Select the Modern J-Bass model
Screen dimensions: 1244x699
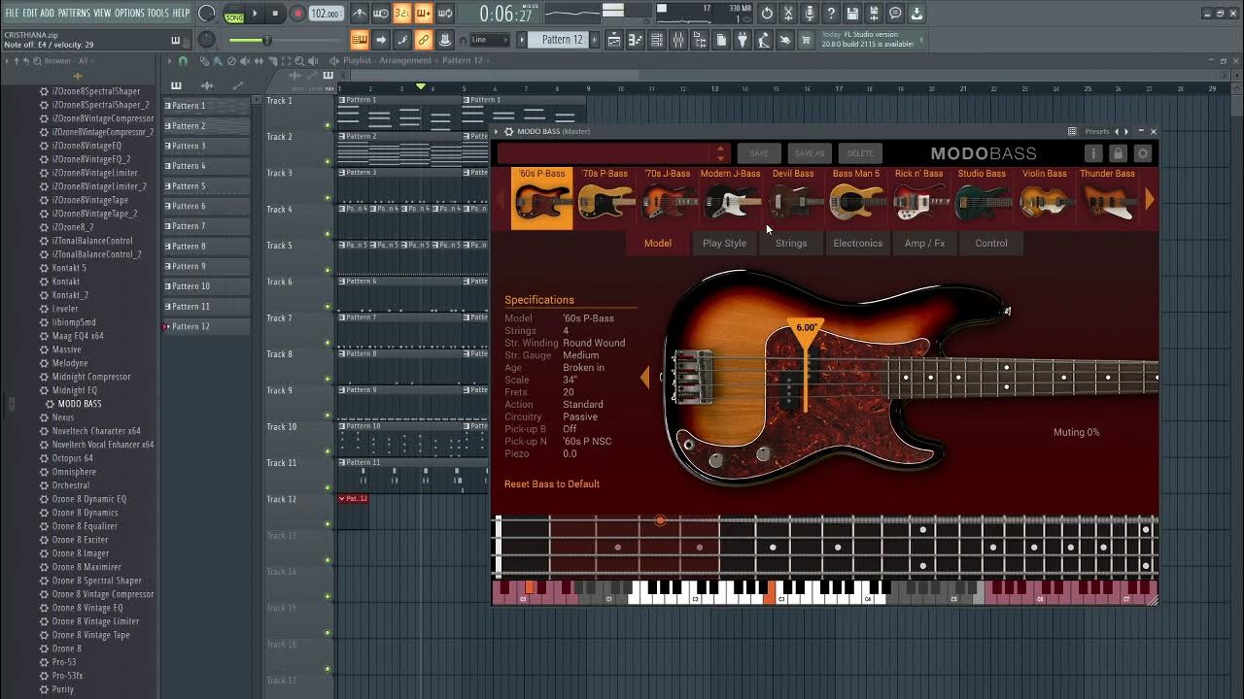(x=731, y=198)
